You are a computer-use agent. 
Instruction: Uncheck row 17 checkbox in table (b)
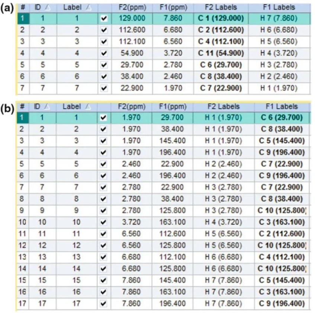pos(103,303)
